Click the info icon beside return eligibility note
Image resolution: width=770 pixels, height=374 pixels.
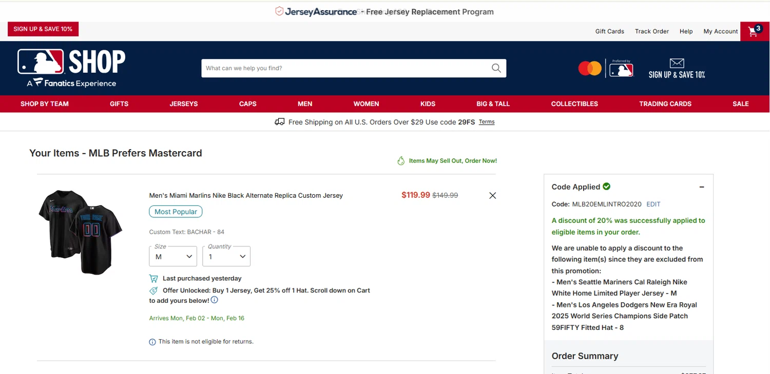152,342
